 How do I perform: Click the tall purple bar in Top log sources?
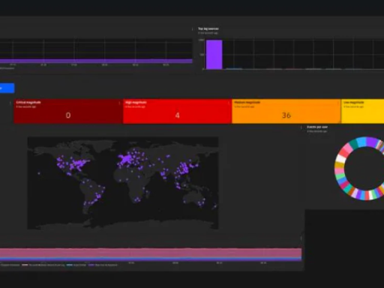pos(214,55)
